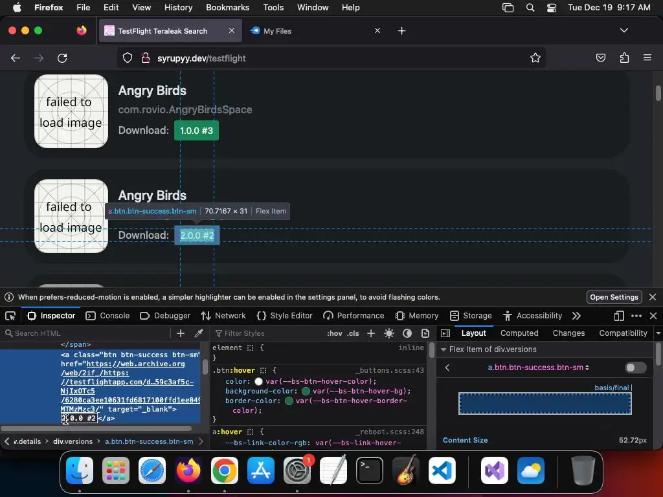
Task: Collapse Flex Item of div.versions section
Action: pyautogui.click(x=443, y=349)
